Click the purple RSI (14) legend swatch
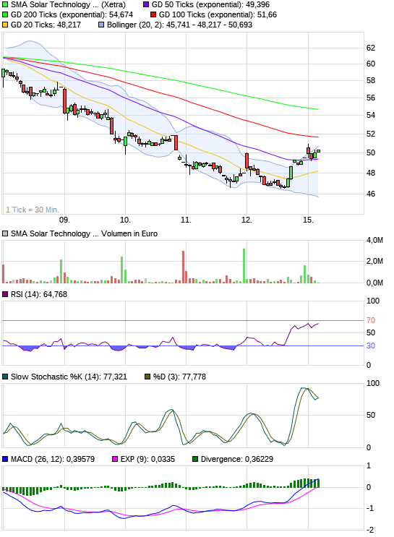Screen dimensions: 394x537 click(5, 295)
